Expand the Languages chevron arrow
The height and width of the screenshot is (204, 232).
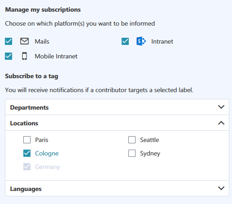click(x=221, y=188)
